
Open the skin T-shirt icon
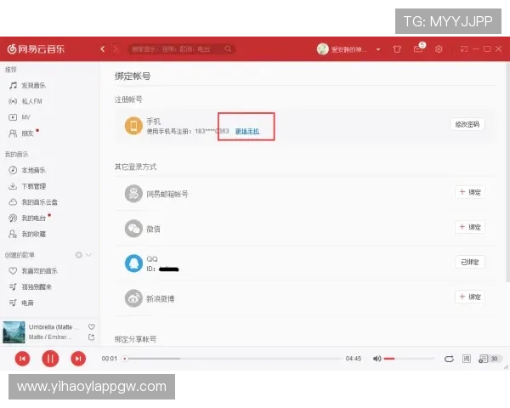[397, 49]
